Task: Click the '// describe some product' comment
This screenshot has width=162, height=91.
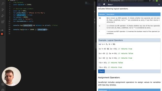Action: (23, 9)
